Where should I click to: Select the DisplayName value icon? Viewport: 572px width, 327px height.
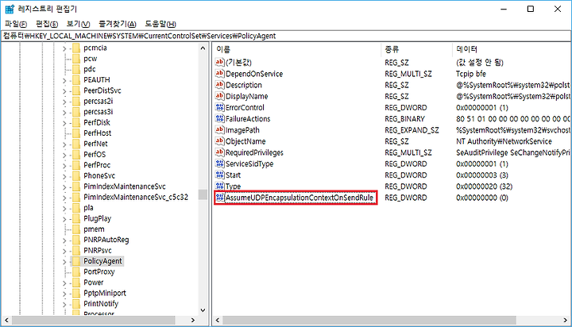[219, 96]
